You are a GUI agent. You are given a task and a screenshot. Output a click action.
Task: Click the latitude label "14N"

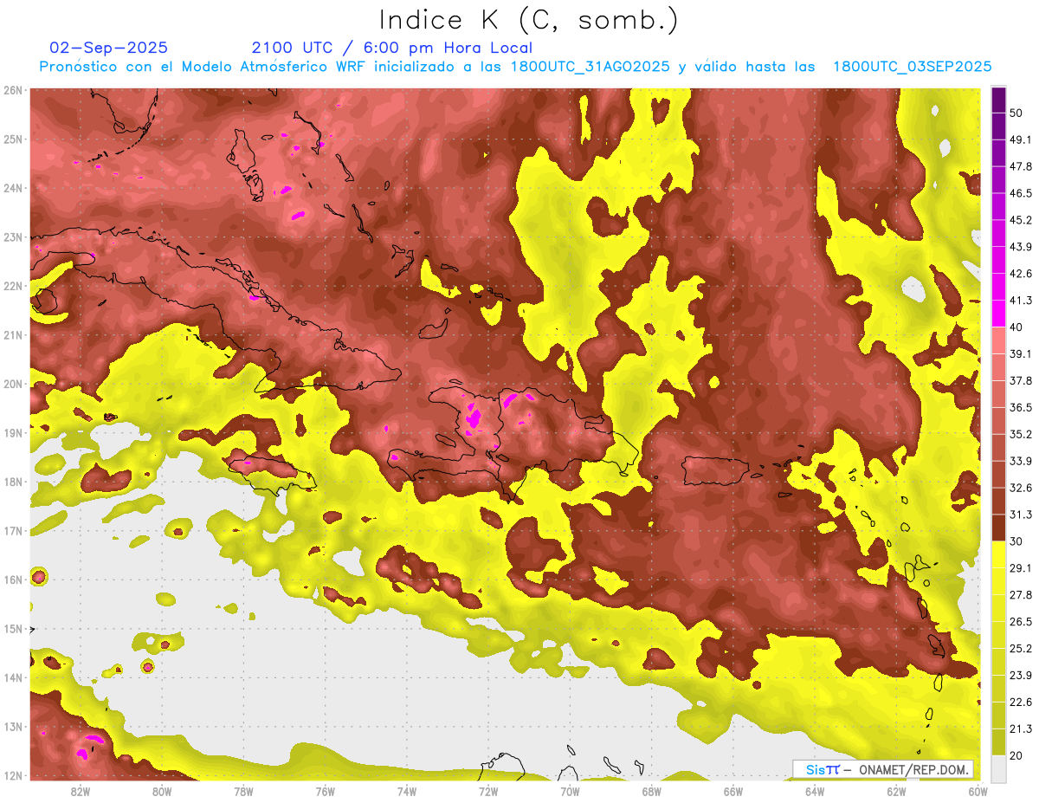(12, 677)
